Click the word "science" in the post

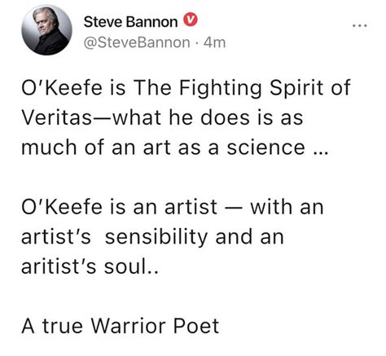265,147
